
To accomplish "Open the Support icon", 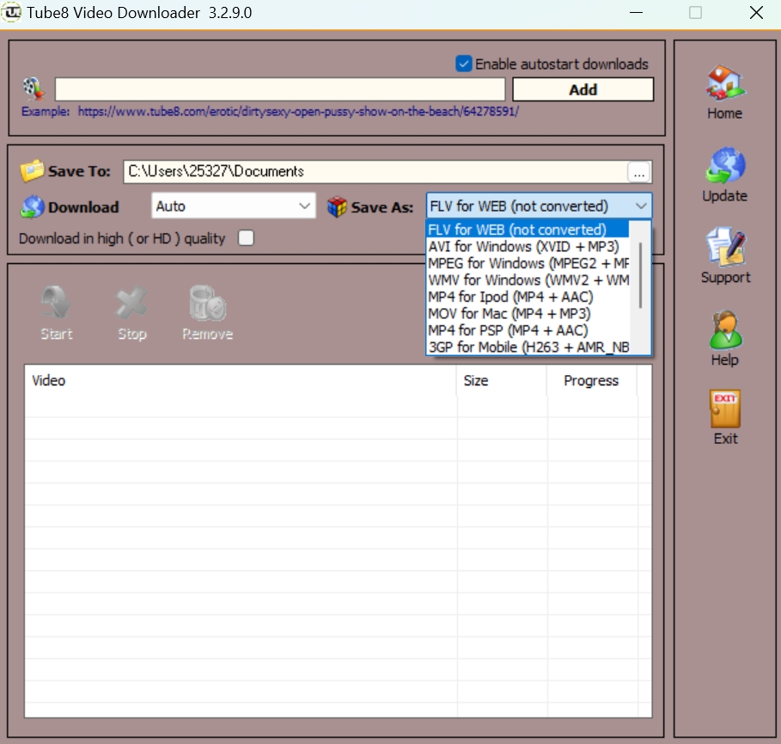I will (724, 247).
